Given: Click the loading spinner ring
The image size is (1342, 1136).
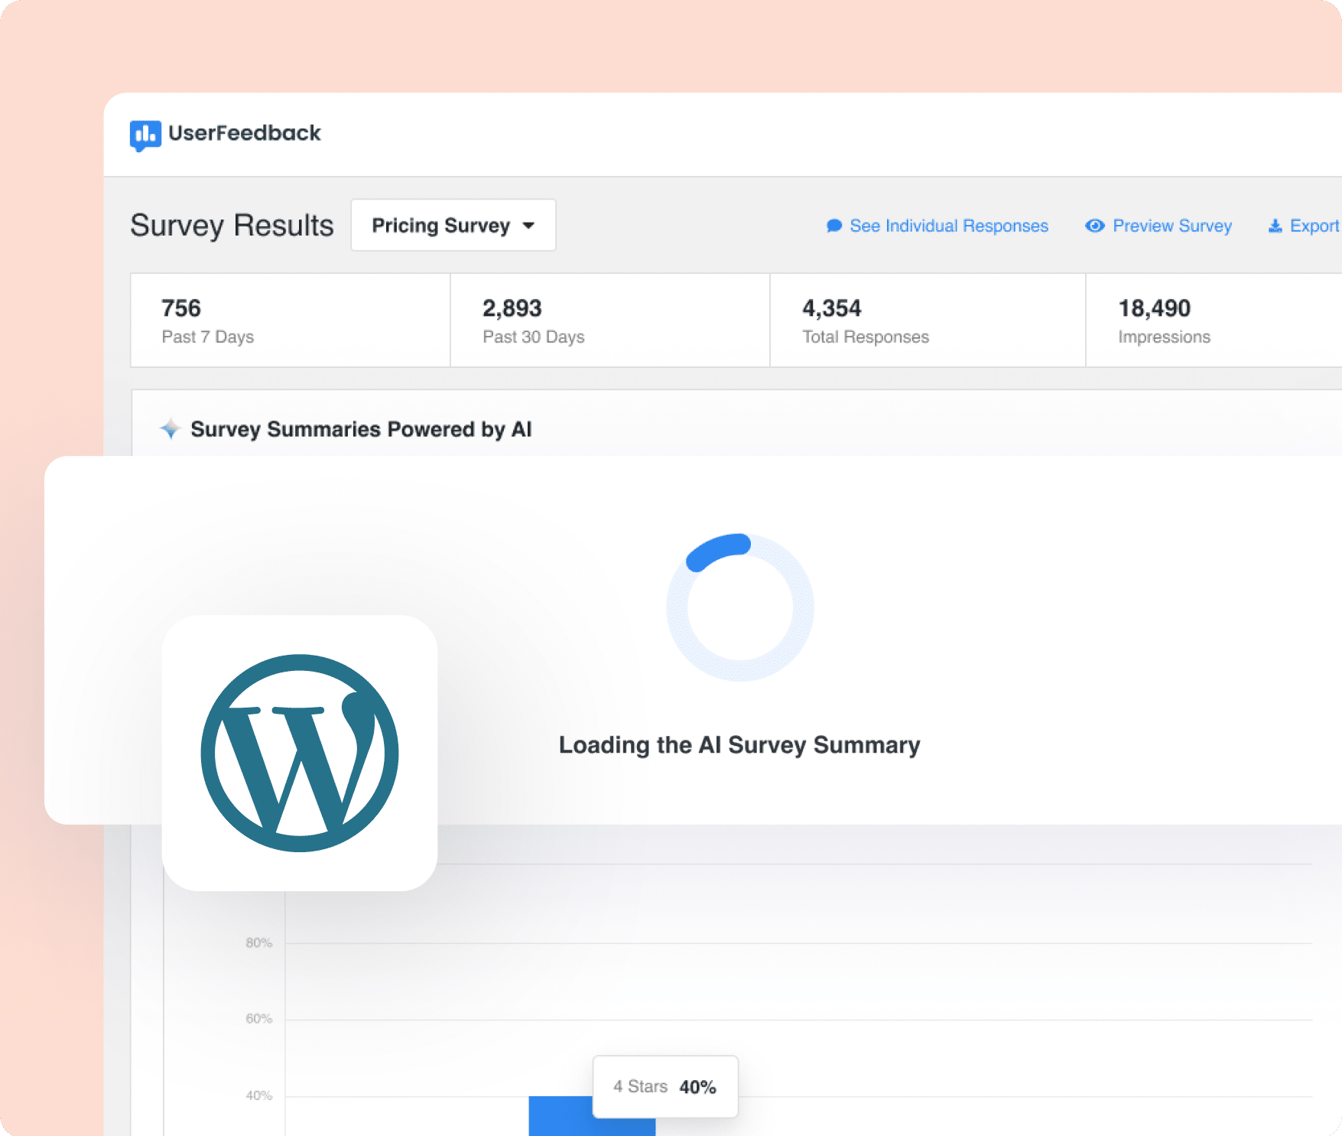Looking at the screenshot, I should tap(739, 607).
